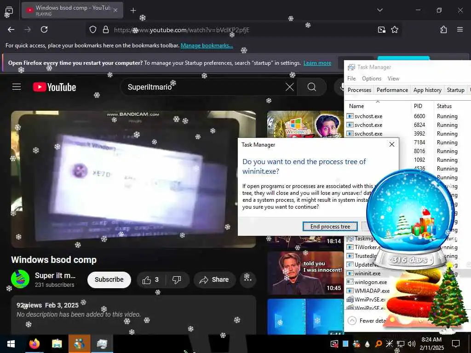Select the wininit.exe process row
Image resolution: width=471 pixels, height=353 pixels.
[369, 273]
